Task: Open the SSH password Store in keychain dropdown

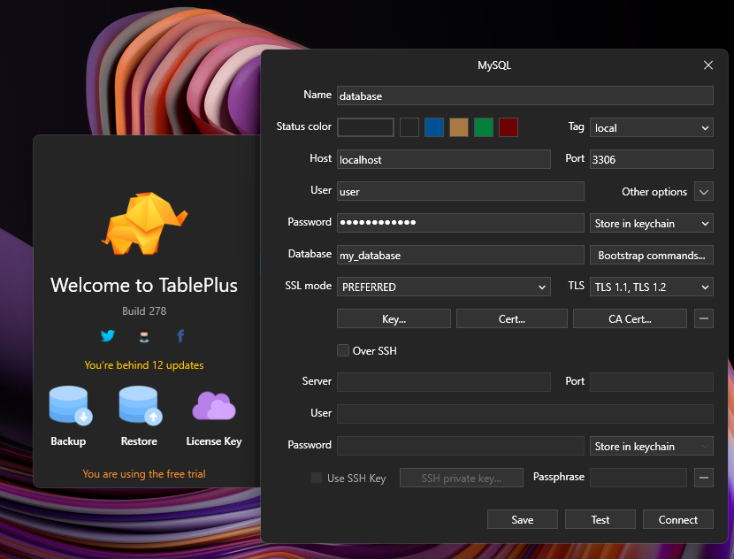Action: pos(652,446)
